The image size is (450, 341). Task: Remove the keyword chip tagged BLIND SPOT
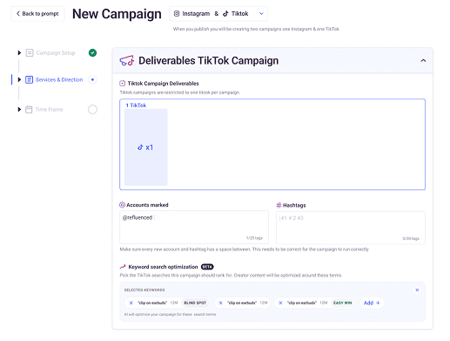point(131,303)
